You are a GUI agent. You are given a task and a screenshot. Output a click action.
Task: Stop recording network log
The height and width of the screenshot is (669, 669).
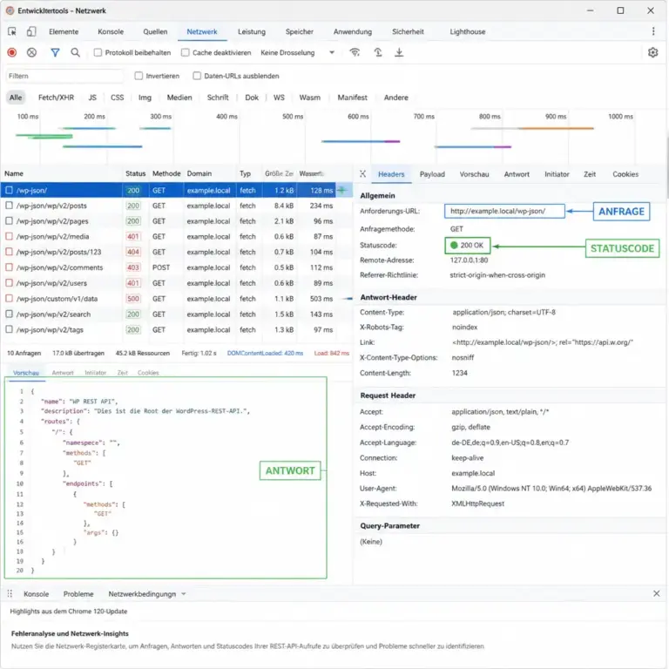(x=12, y=52)
